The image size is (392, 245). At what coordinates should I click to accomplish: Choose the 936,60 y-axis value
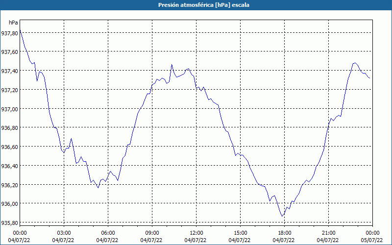[9, 147]
